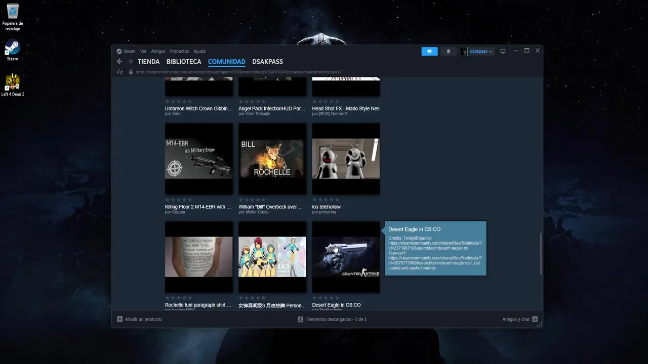
Task: Open the Papelera de reciclaje desktop icon
Action: 13,18
